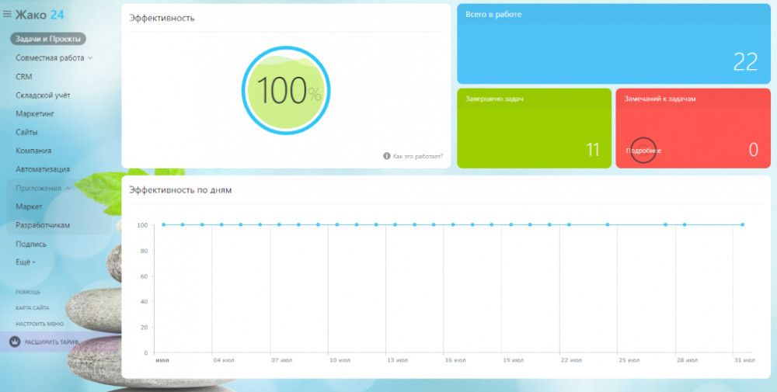
Task: Go to Автоматизация
Action: click(x=43, y=169)
